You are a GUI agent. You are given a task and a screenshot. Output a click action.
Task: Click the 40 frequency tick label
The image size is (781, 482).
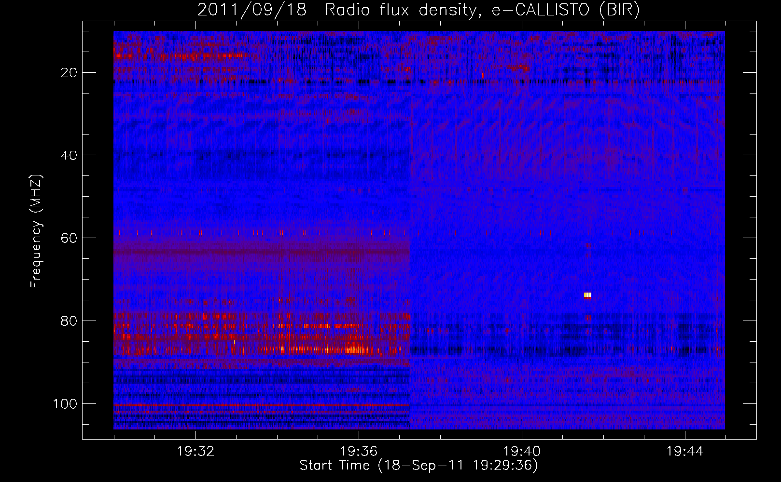(x=69, y=156)
